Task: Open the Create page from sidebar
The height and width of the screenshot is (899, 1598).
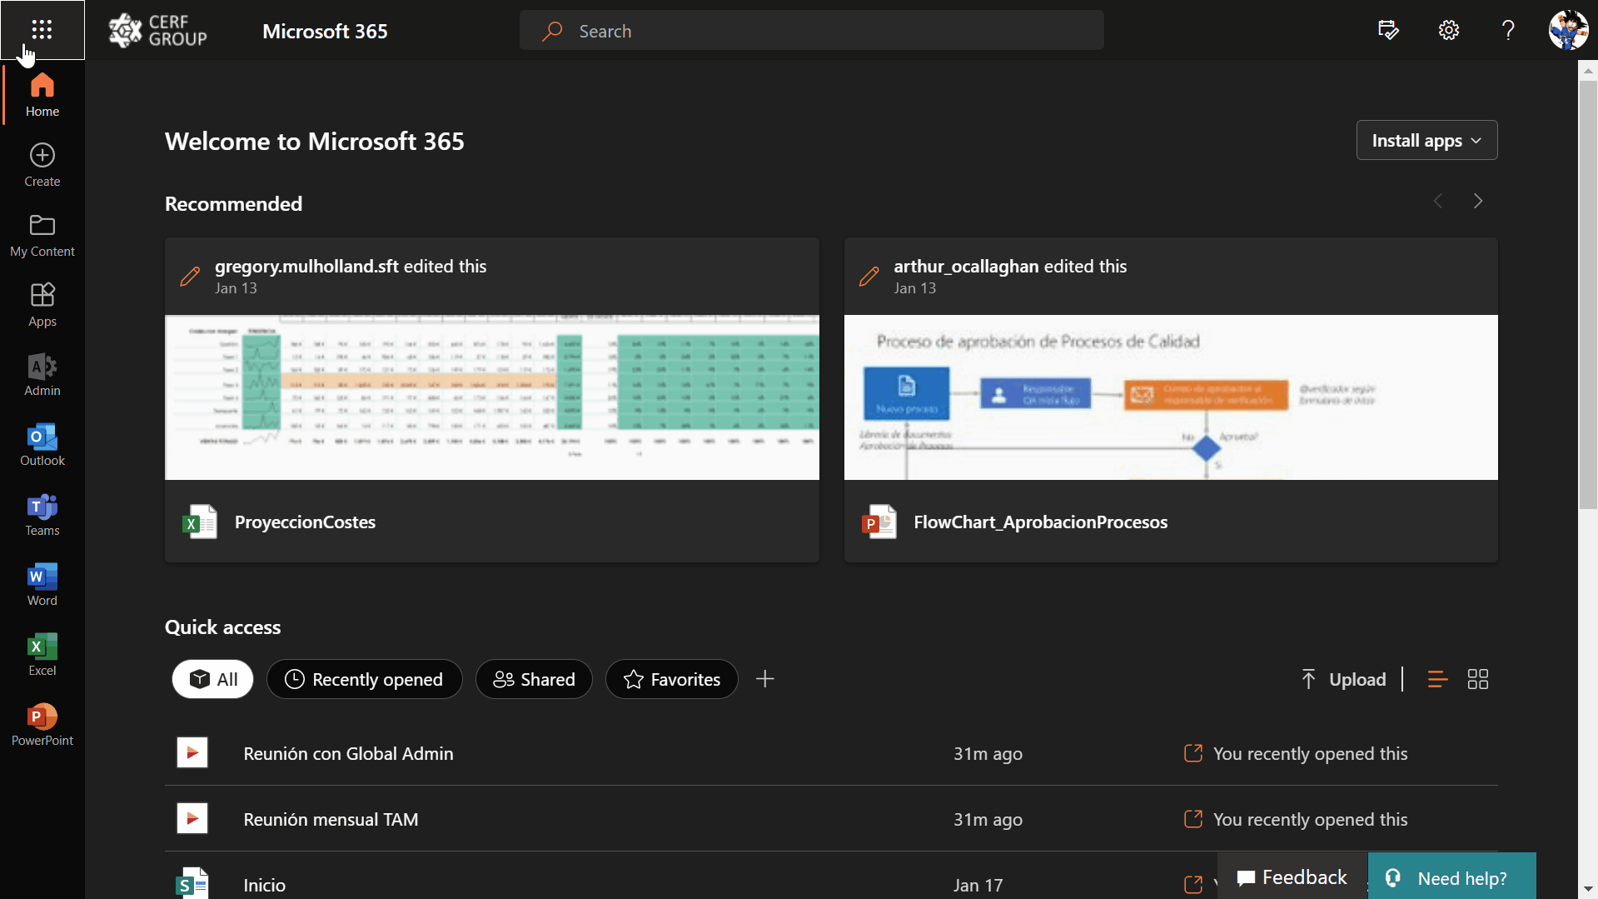Action: [x=42, y=165]
